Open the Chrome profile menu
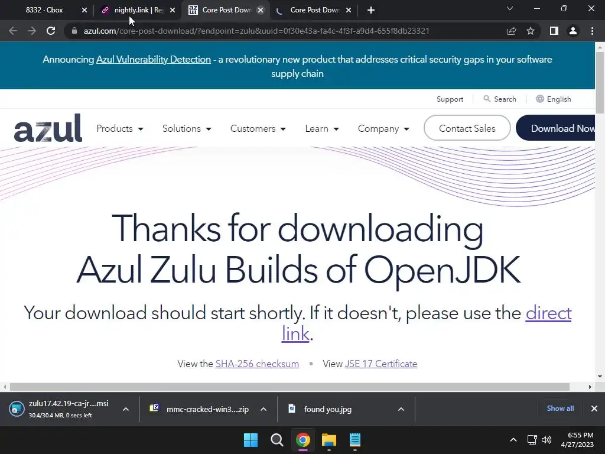 573,31
